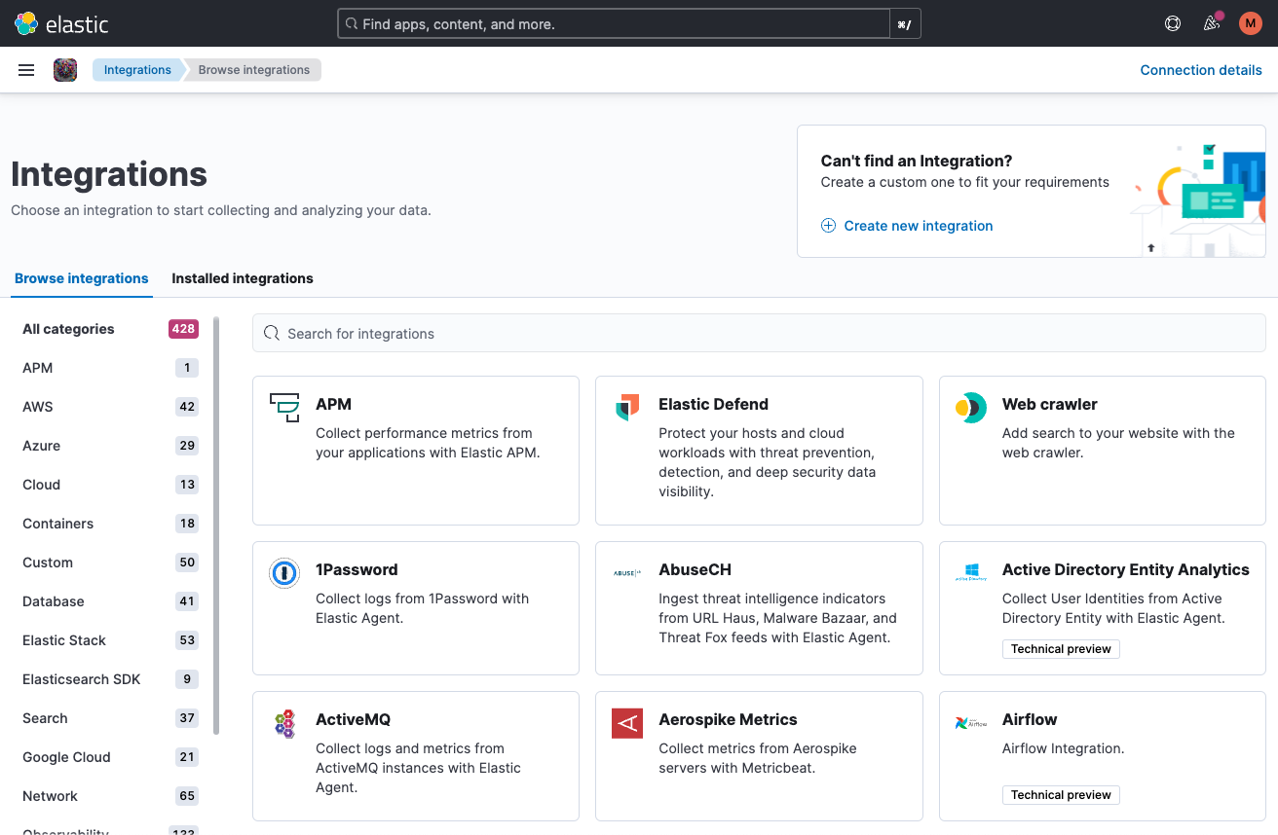The image size is (1278, 835).
Task: Click the category list scrollbar
Action: [216, 526]
